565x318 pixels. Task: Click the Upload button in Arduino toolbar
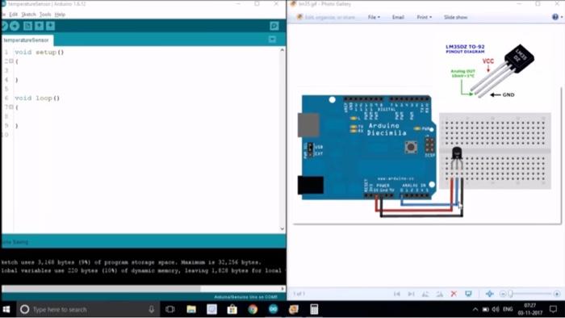pyautogui.click(x=15, y=26)
